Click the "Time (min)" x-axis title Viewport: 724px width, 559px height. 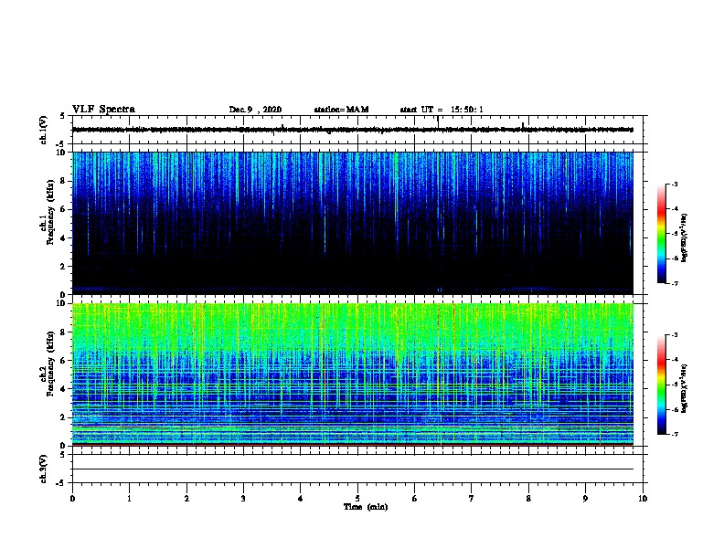click(x=366, y=507)
